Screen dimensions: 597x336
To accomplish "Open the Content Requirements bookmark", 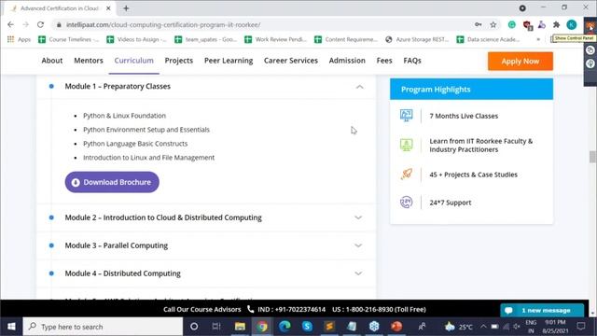I will click(346, 39).
